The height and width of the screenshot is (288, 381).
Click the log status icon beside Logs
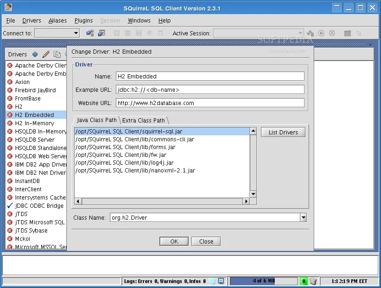tap(222, 281)
